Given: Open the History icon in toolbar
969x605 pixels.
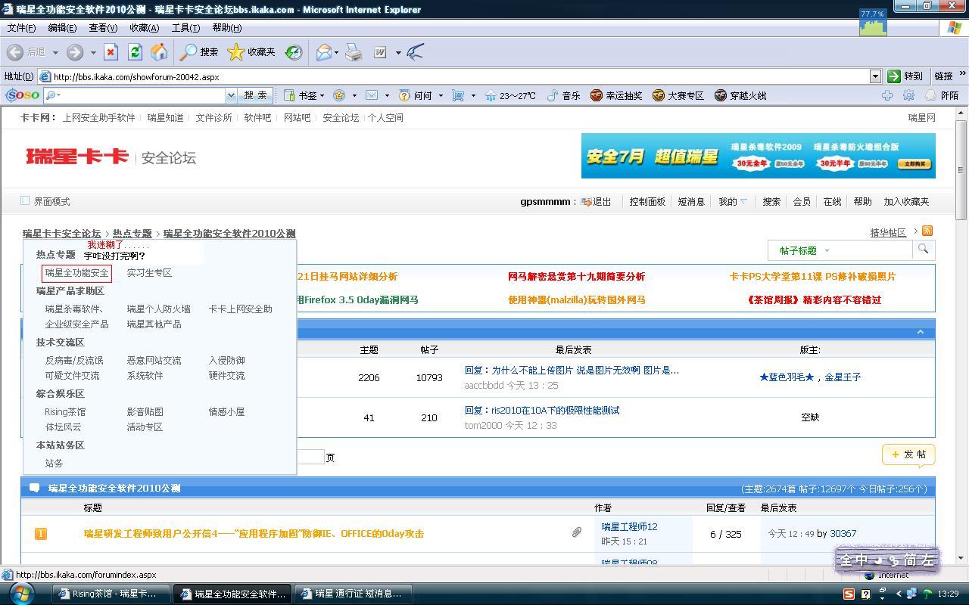Looking at the screenshot, I should [294, 52].
